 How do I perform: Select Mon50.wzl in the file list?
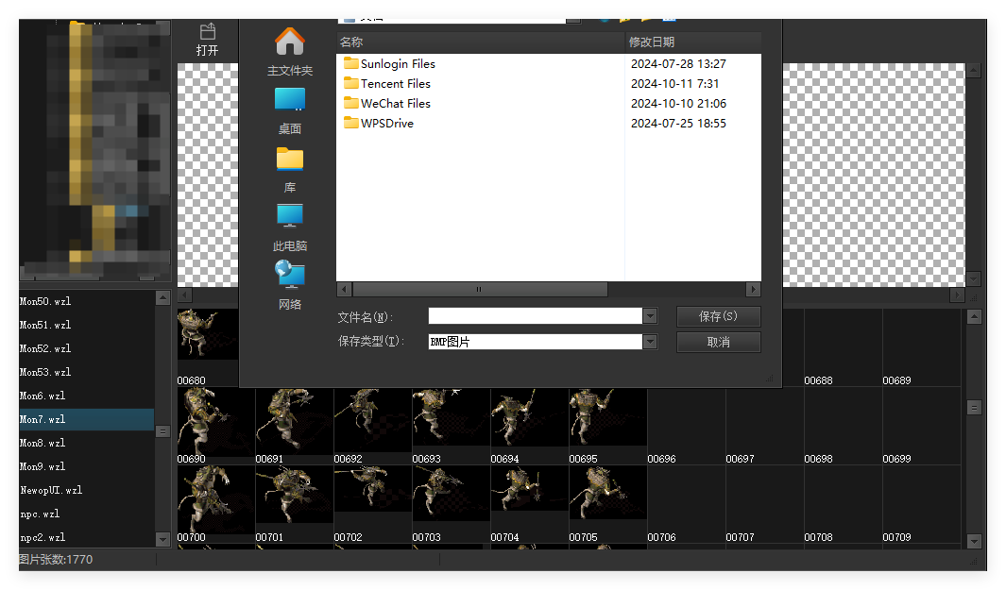point(87,301)
